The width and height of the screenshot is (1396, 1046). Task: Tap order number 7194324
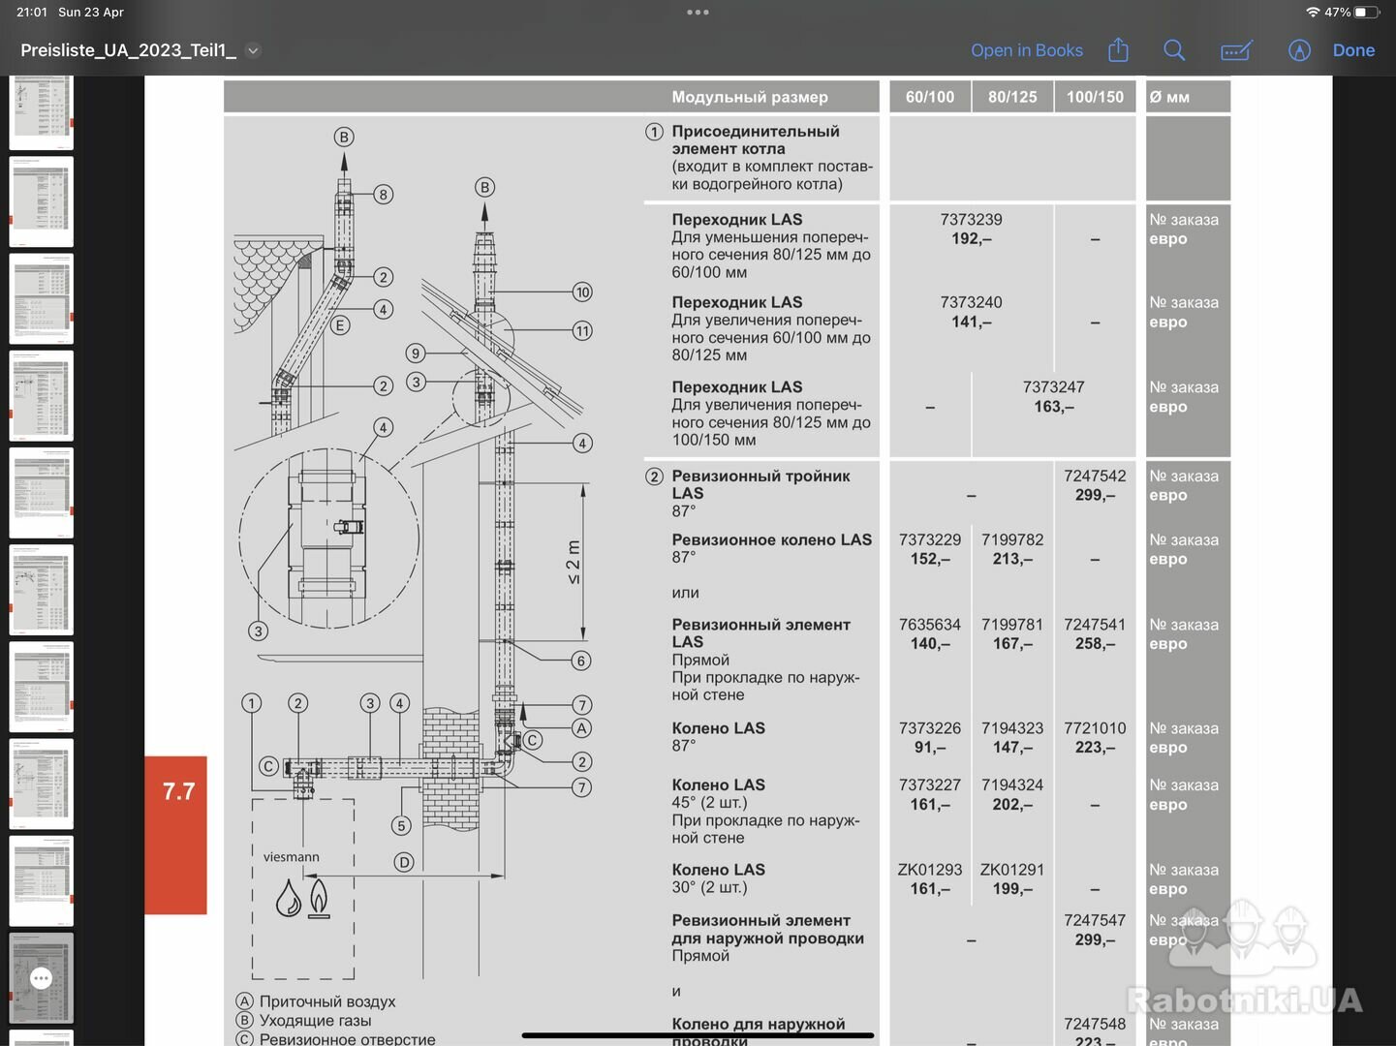(x=1012, y=784)
